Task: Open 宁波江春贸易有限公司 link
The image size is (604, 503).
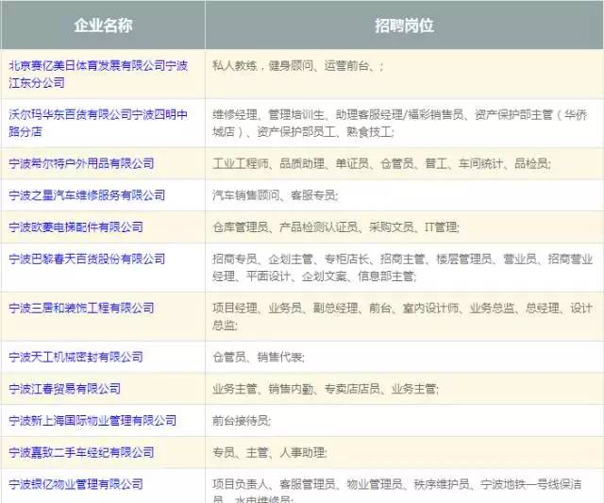Action: [x=65, y=389]
